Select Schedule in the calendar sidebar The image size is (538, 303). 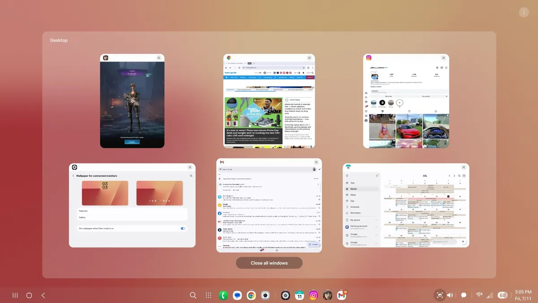(x=355, y=207)
